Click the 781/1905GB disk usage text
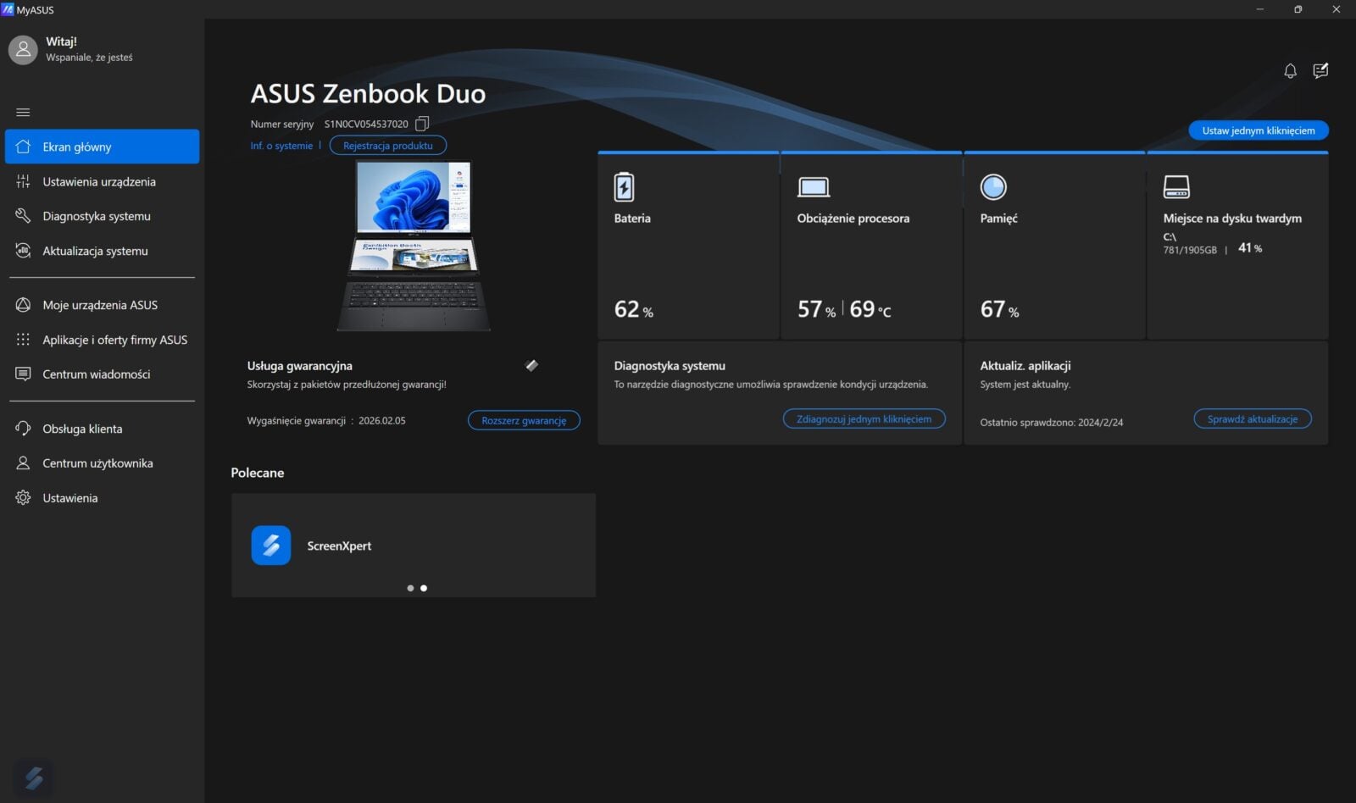1356x803 pixels. [x=1190, y=250]
